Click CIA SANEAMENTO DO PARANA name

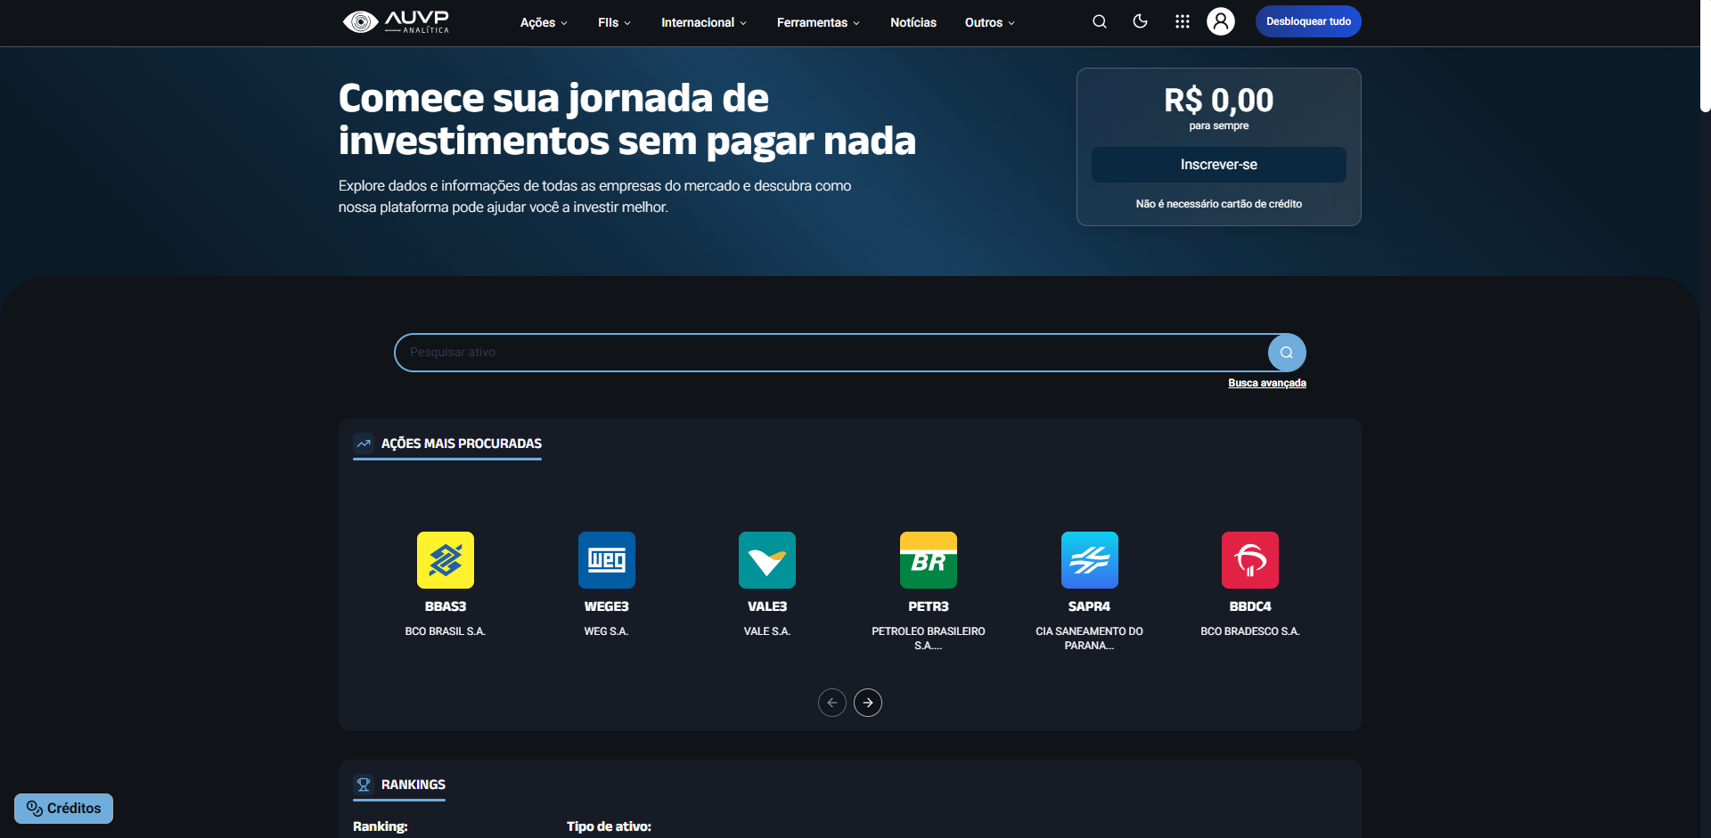1090,639
